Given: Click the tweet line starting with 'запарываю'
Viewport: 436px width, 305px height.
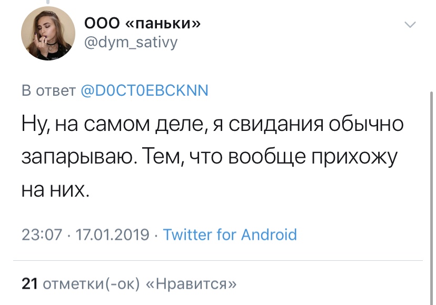Looking at the screenshot, I should tap(210, 157).
